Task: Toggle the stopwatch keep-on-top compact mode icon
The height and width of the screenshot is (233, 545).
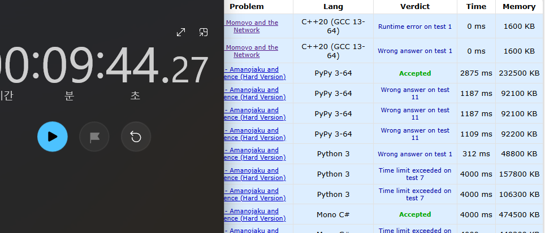Action: tap(204, 32)
